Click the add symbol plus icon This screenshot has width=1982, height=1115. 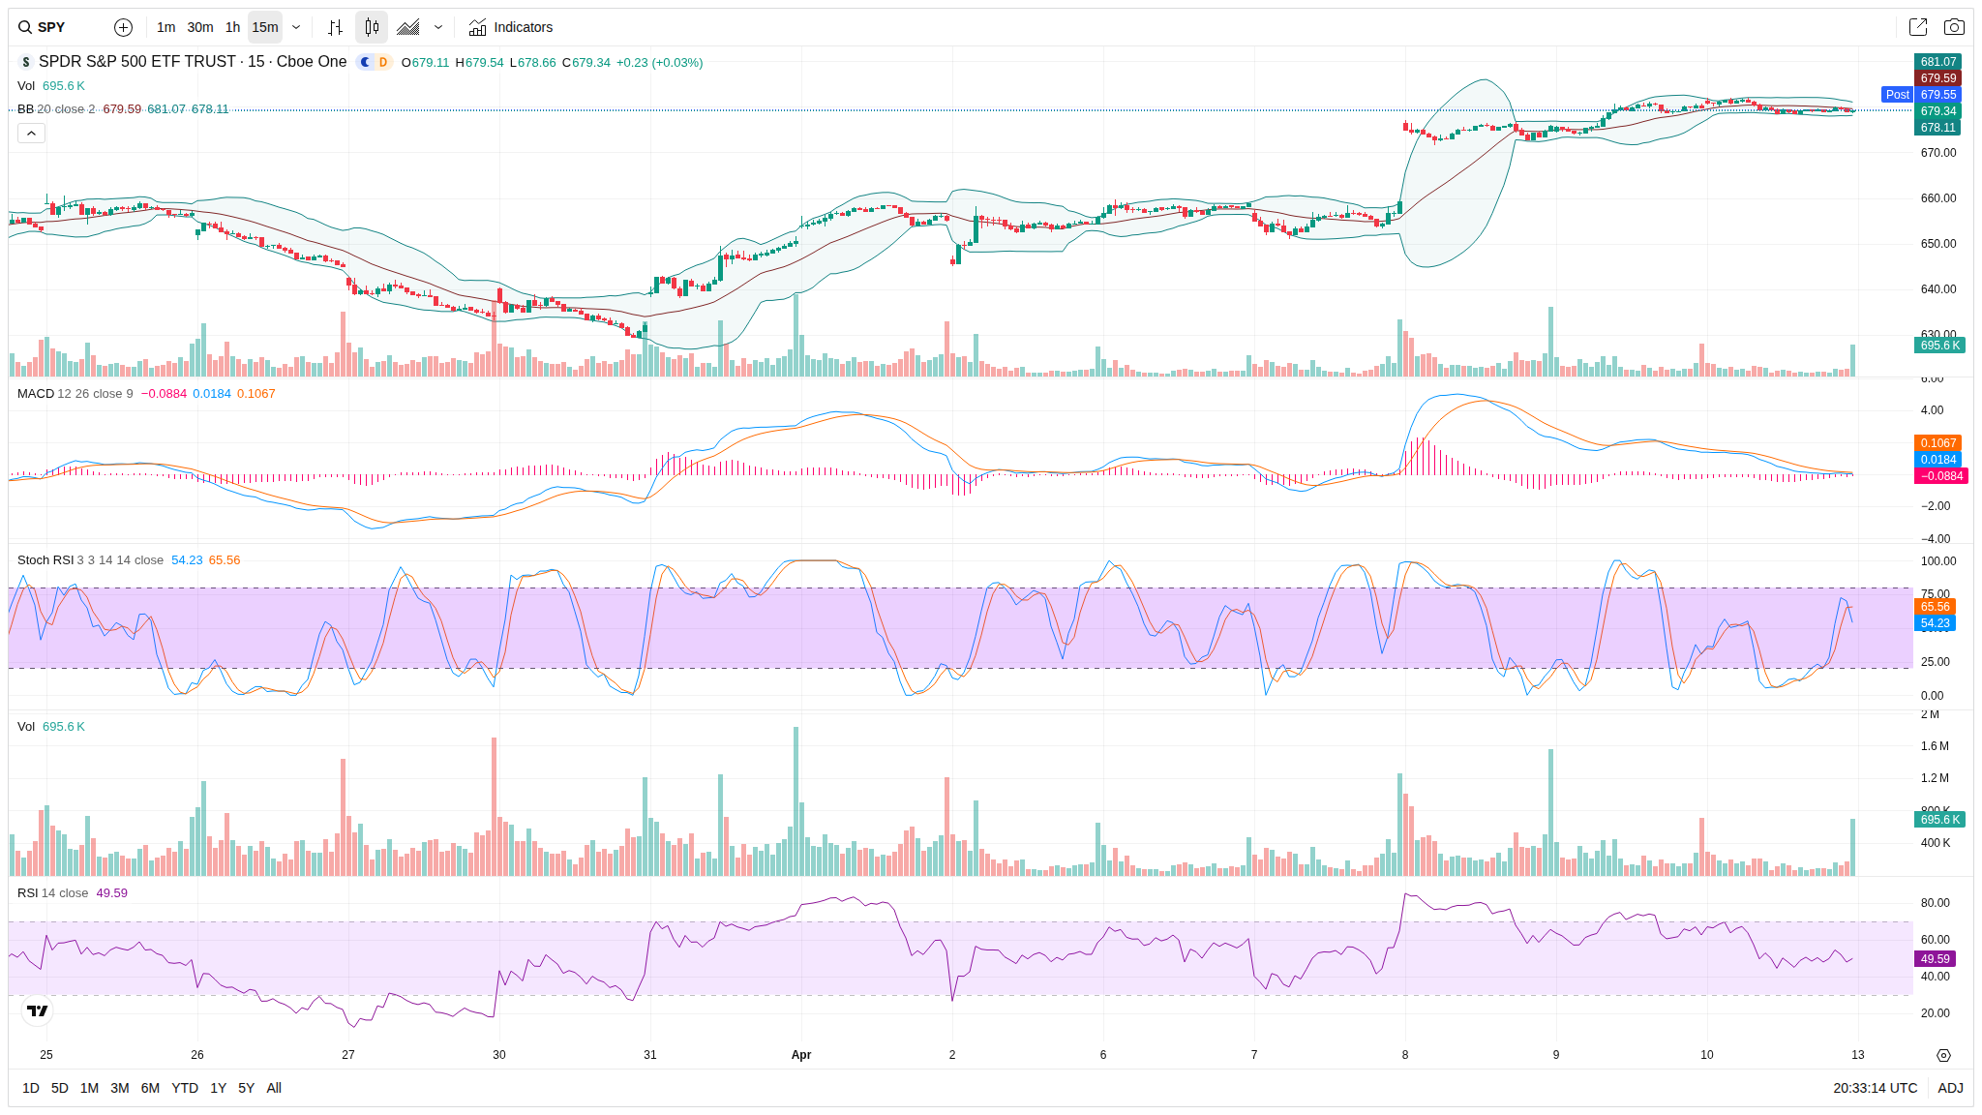(x=123, y=27)
